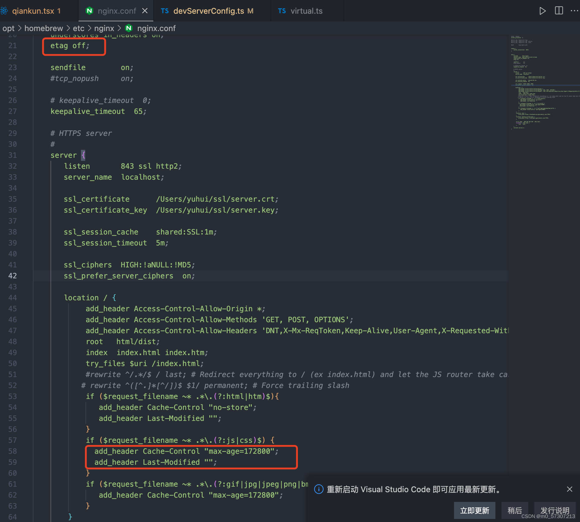580x522 pixels.
Task: Select the 'homebrew' breadcrumb segment
Action: pyautogui.click(x=44, y=28)
